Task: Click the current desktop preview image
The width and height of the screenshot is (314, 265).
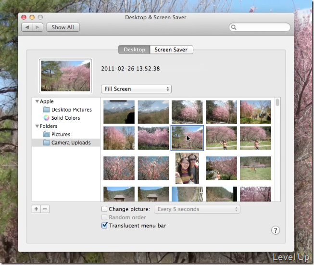Action: (65, 76)
